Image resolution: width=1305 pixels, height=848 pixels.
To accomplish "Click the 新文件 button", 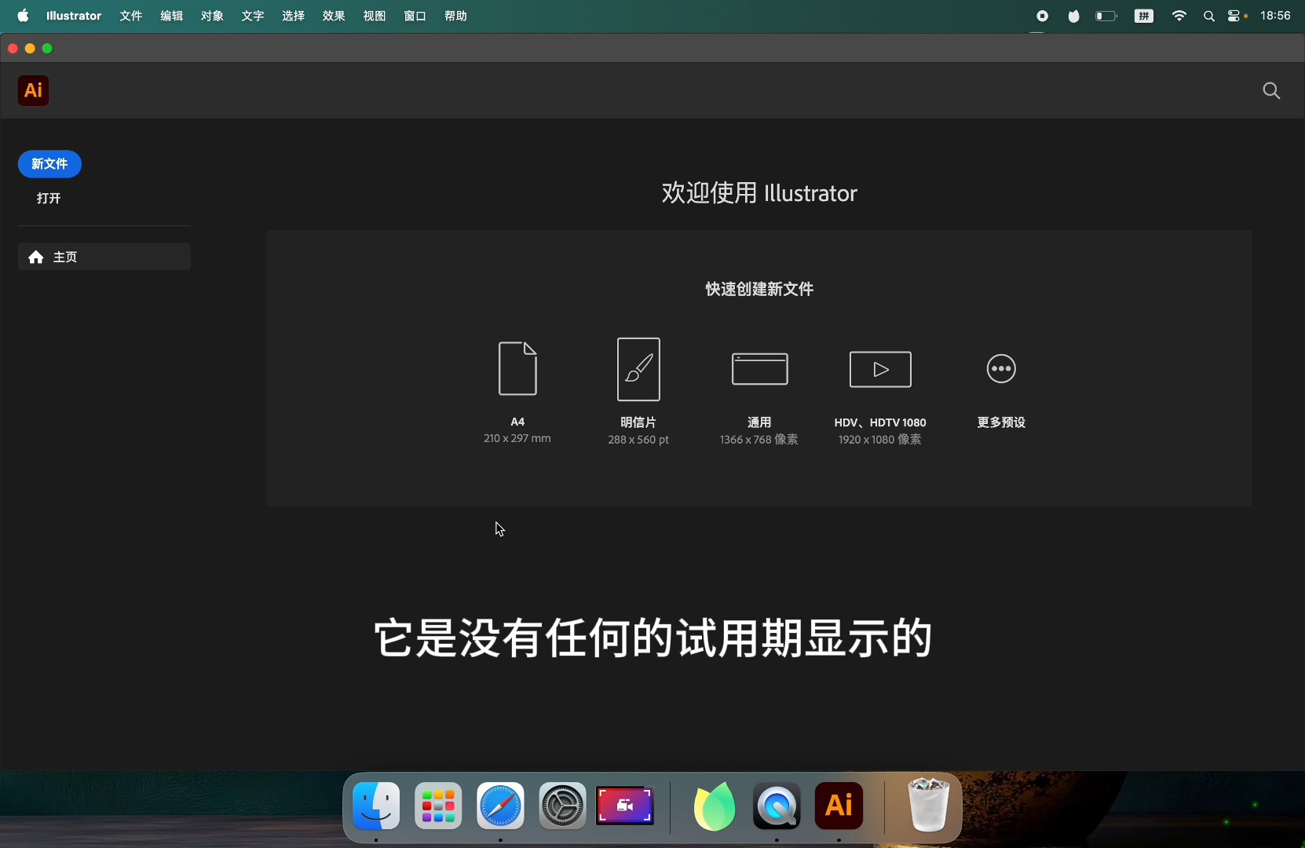I will [49, 163].
